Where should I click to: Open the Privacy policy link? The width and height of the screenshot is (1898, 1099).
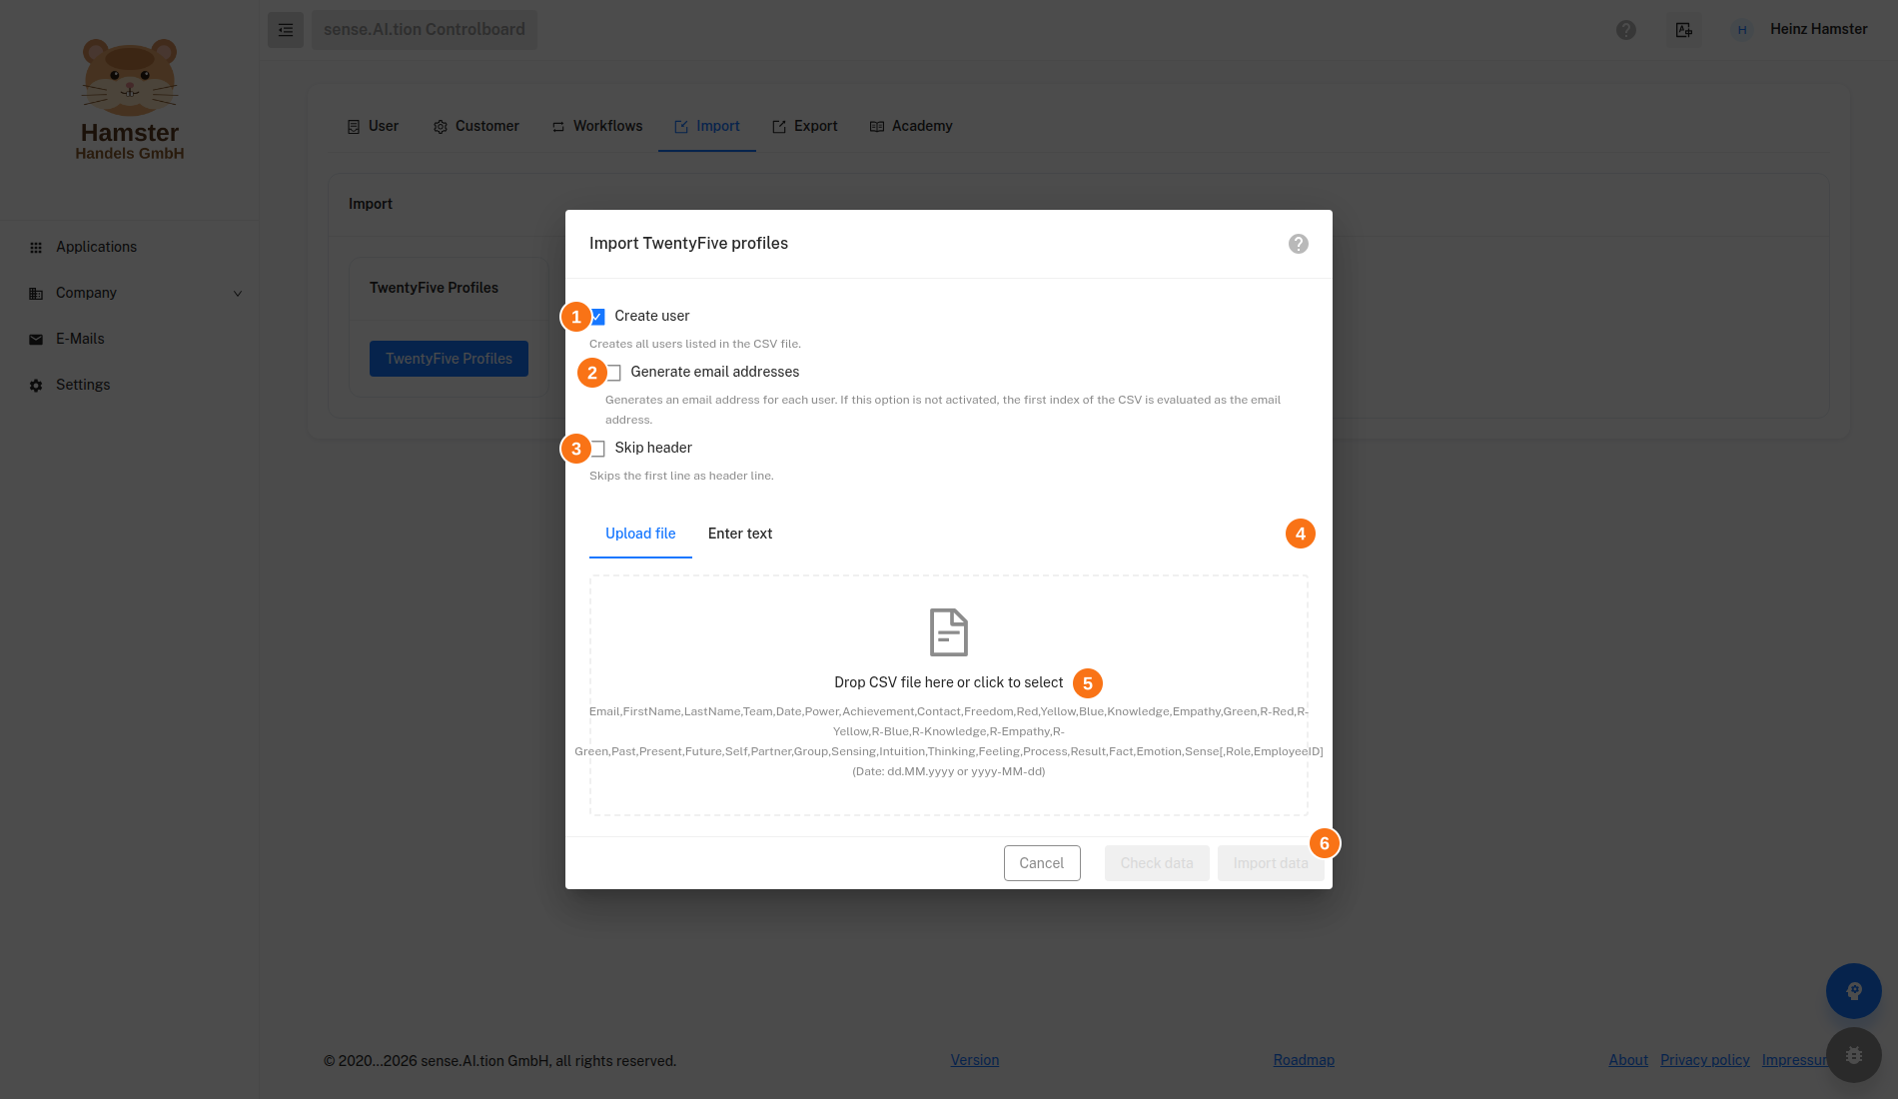(1705, 1060)
